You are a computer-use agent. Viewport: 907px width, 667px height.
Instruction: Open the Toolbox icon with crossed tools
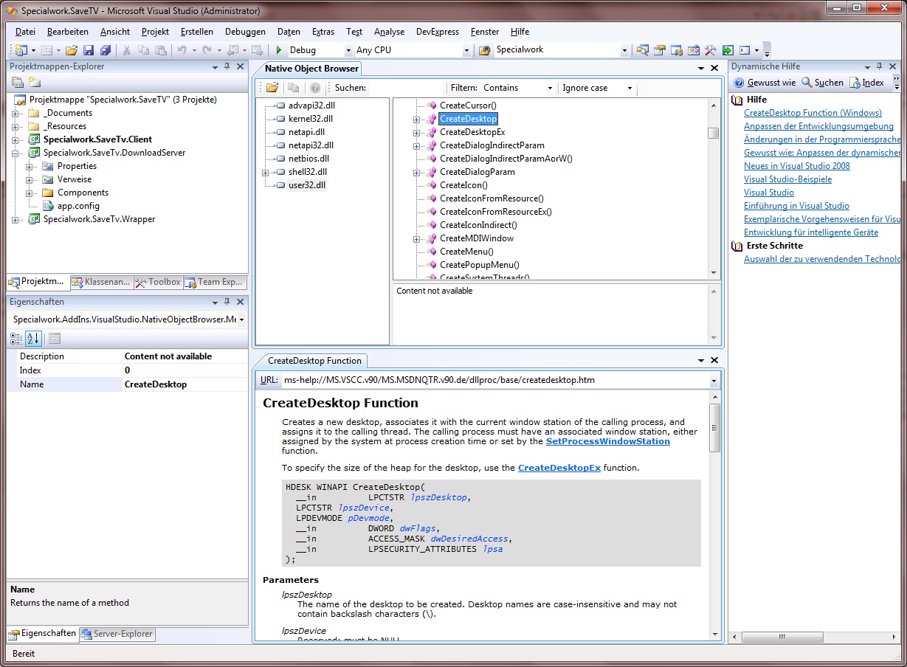point(711,50)
